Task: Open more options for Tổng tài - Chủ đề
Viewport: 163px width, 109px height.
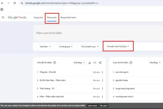Action: point(102,72)
